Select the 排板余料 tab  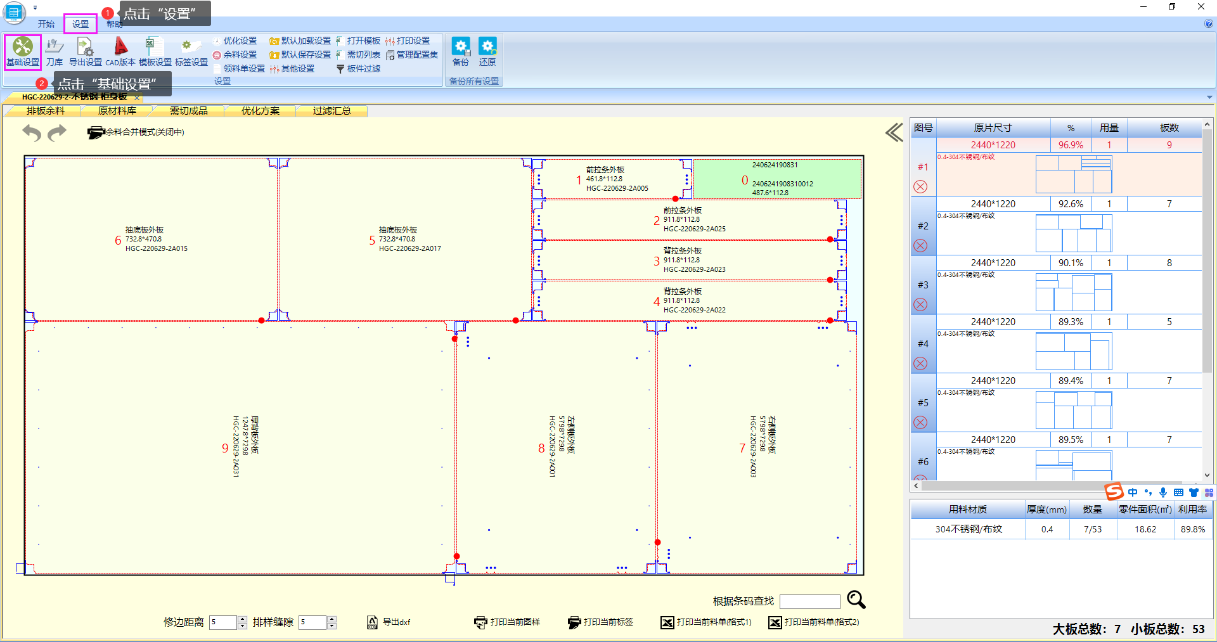point(45,111)
